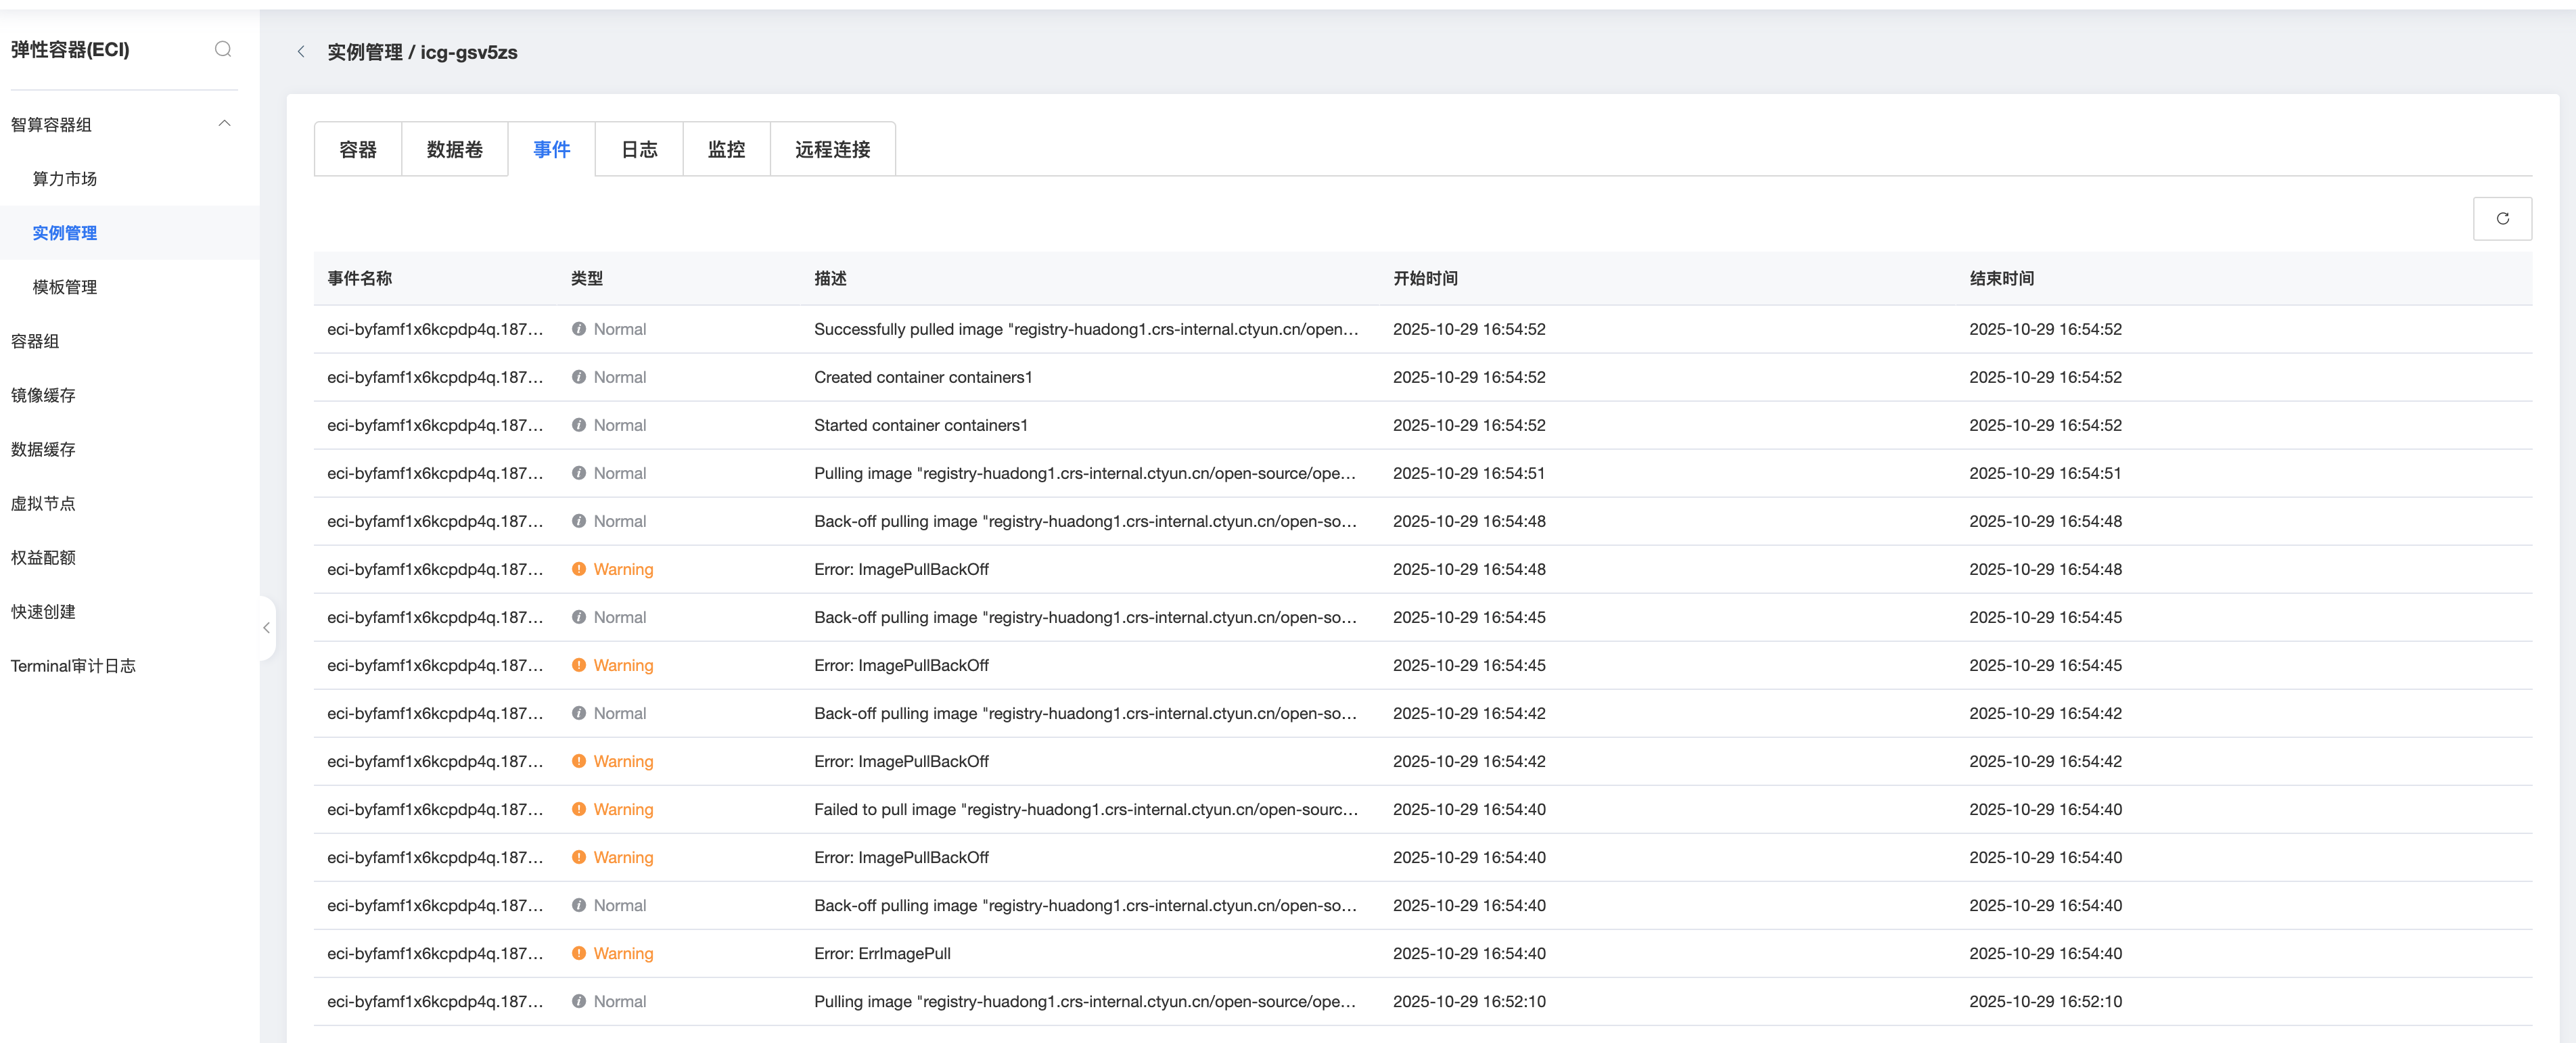Open 算力市场 in the sidebar
This screenshot has width=2576, height=1043.
point(65,179)
